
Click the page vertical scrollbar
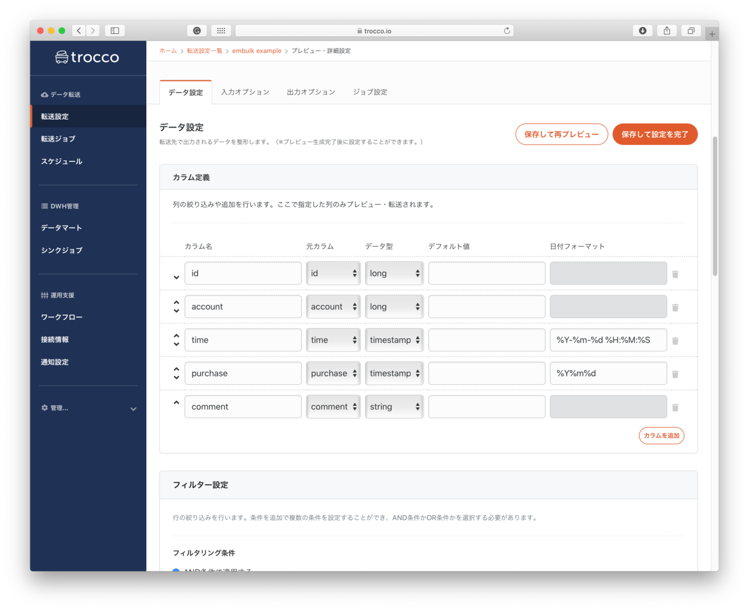715,206
